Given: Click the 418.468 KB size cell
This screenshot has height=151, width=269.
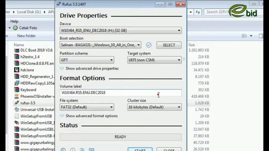Looking at the screenshot, I should [200, 96].
